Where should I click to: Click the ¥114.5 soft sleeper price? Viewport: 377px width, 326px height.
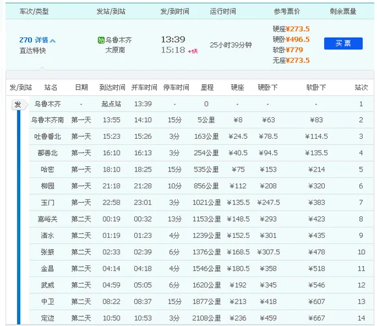pyautogui.click(x=316, y=136)
